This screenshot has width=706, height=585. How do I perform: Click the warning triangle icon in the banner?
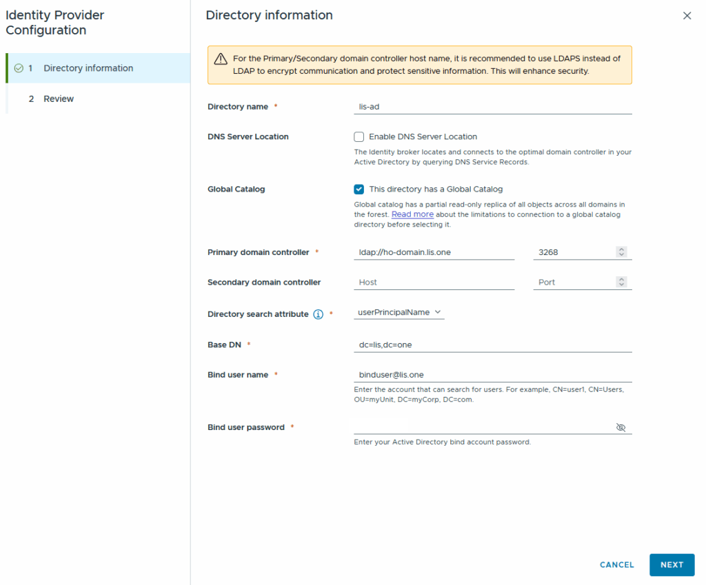click(221, 59)
